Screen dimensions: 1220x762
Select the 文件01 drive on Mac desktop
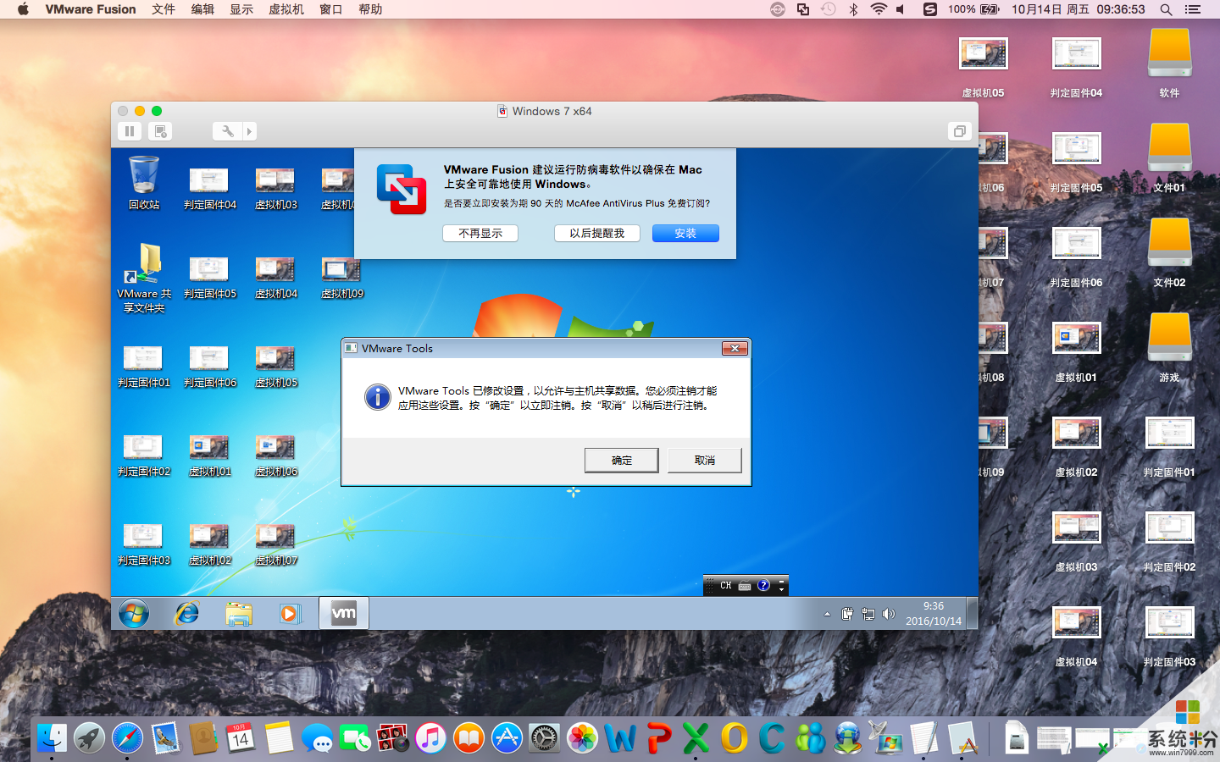pos(1170,158)
